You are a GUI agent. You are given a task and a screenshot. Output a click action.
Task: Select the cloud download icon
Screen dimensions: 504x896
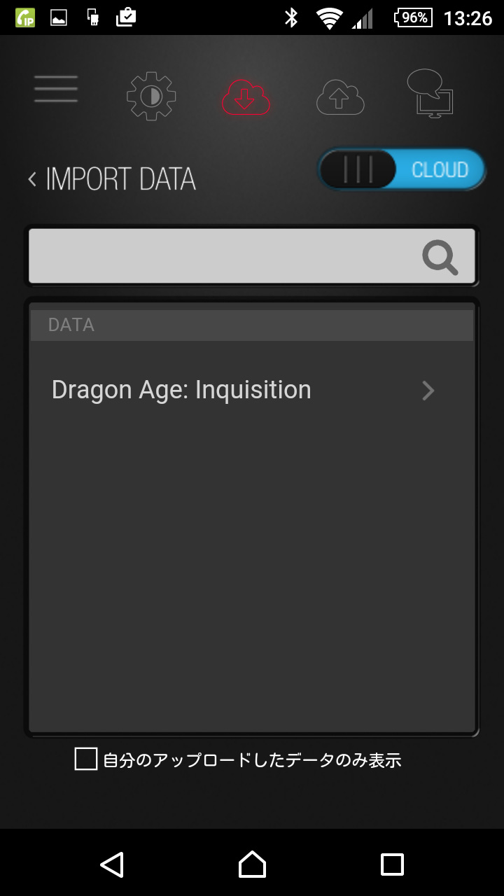[246, 97]
